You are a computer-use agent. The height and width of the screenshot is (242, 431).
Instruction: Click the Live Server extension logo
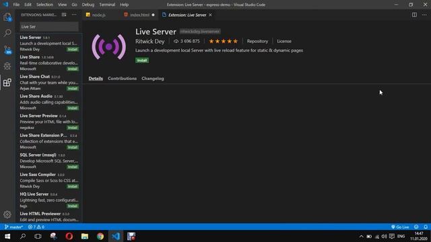tap(109, 47)
